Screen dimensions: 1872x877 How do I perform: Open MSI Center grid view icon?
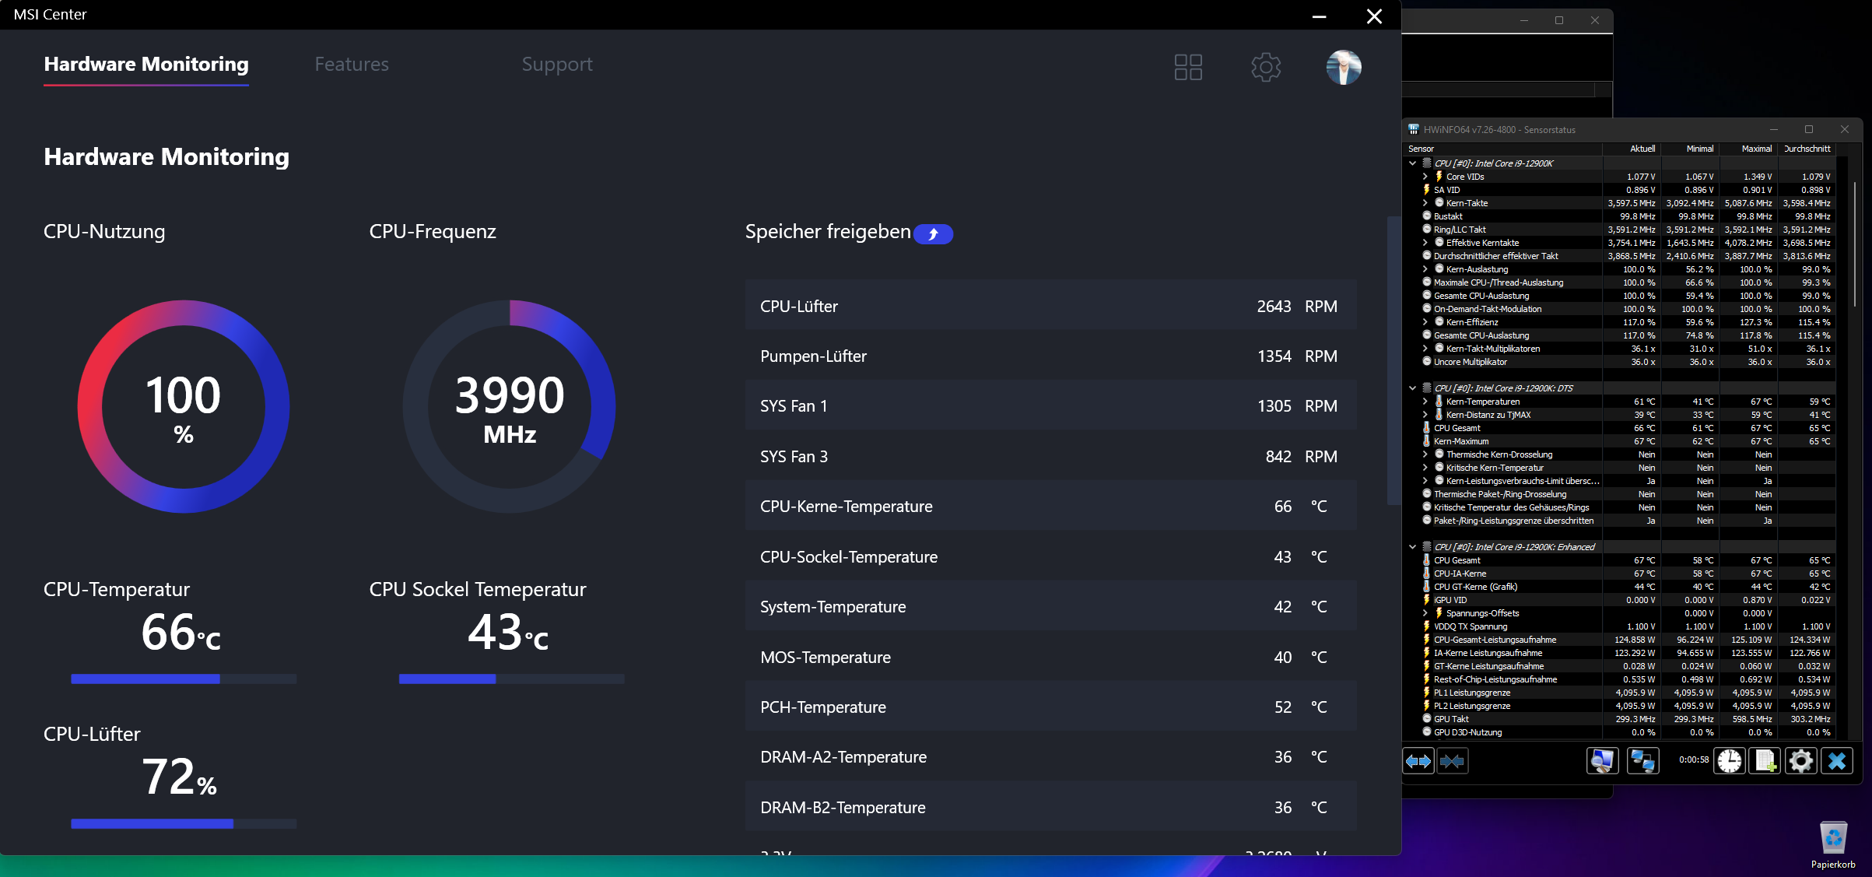coord(1188,67)
